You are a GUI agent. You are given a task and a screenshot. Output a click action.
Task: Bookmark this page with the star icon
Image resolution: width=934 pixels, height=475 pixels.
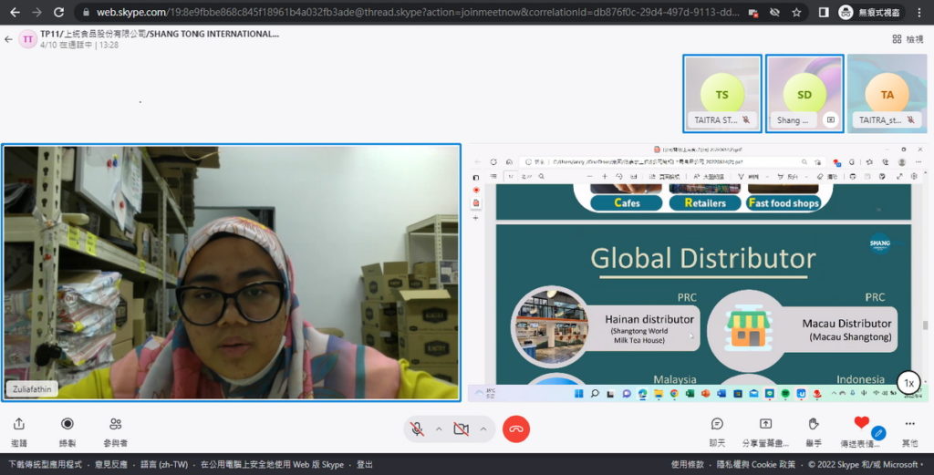pos(796,12)
